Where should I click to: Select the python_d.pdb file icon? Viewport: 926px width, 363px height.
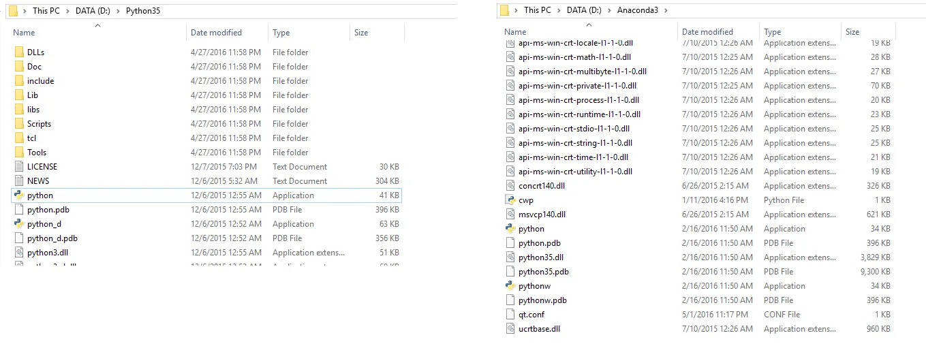19,238
